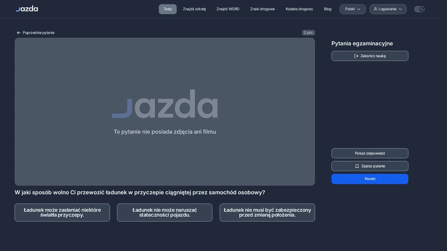Click the question text about przyczepie
The height and width of the screenshot is (251, 447).
140,193
